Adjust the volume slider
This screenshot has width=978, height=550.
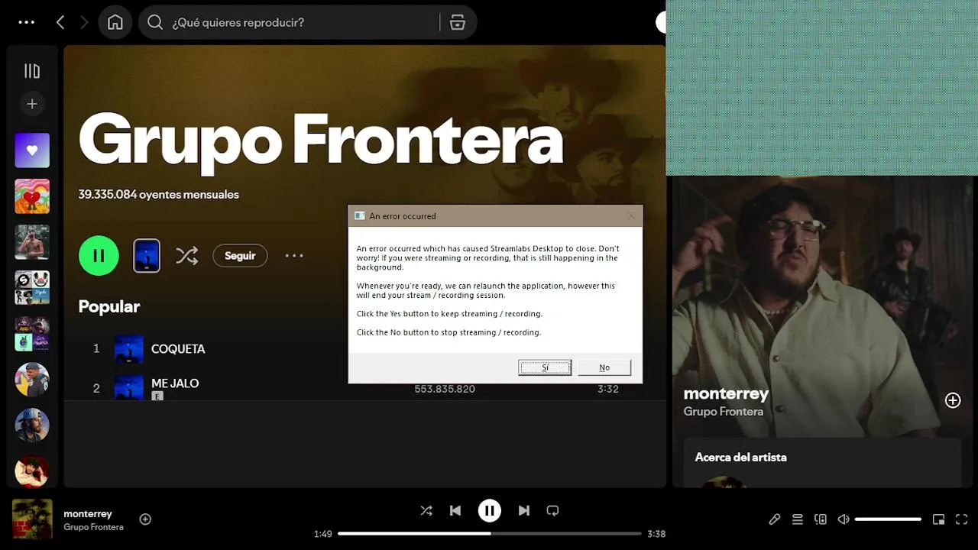tap(888, 519)
